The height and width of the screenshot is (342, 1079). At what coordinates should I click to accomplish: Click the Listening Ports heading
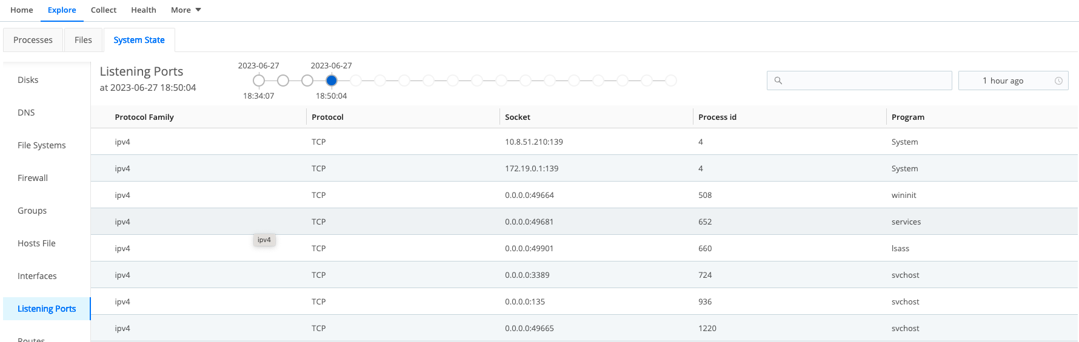point(141,71)
